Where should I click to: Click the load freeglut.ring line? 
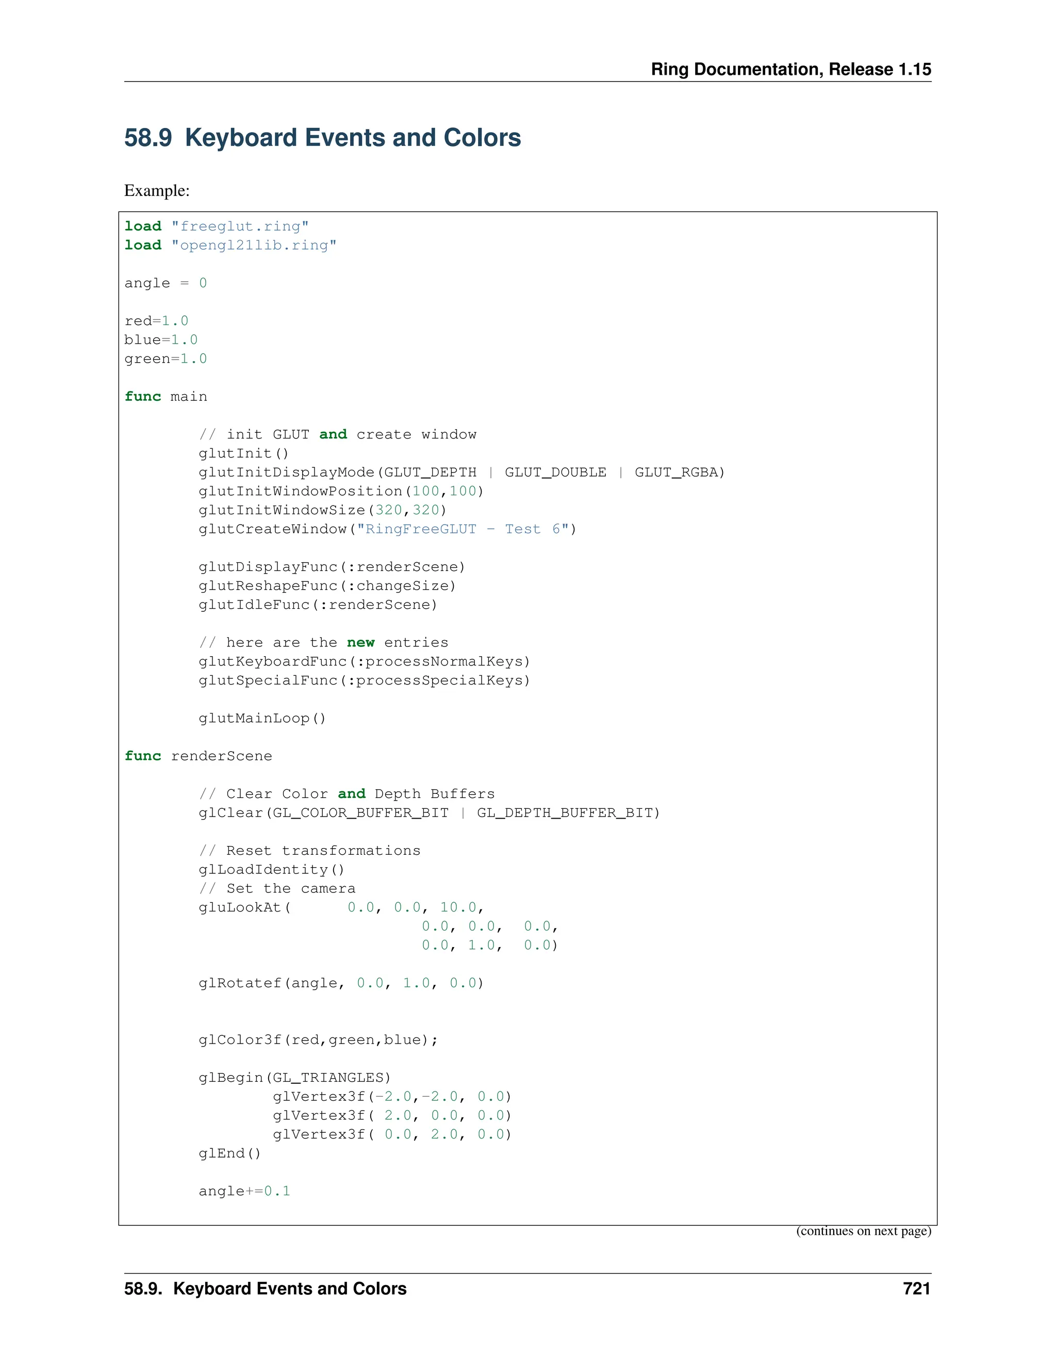(x=217, y=226)
